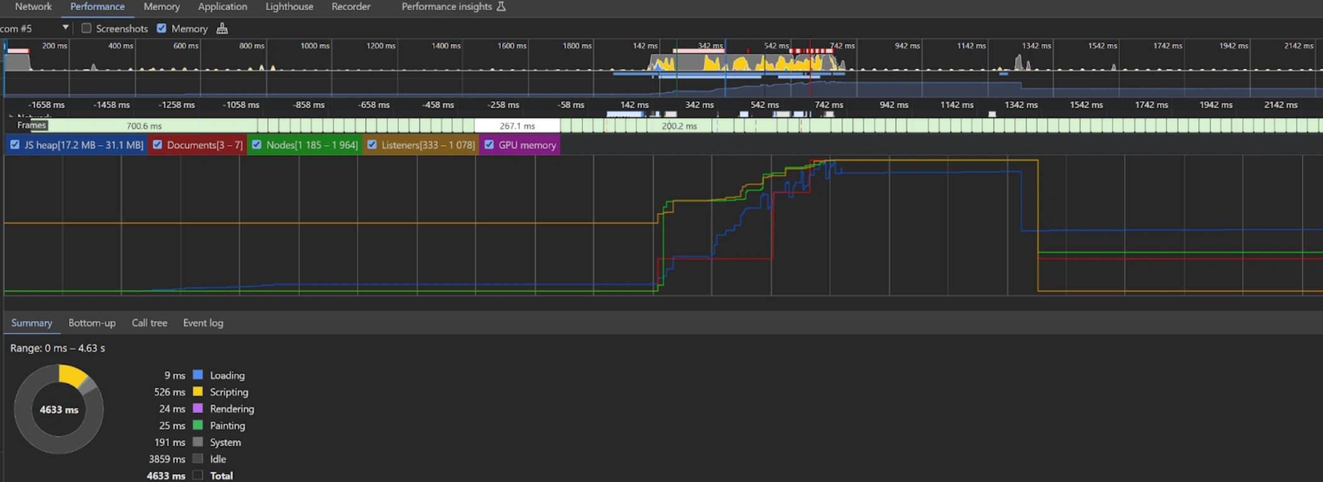Click the Performance insights flask icon

pos(501,6)
